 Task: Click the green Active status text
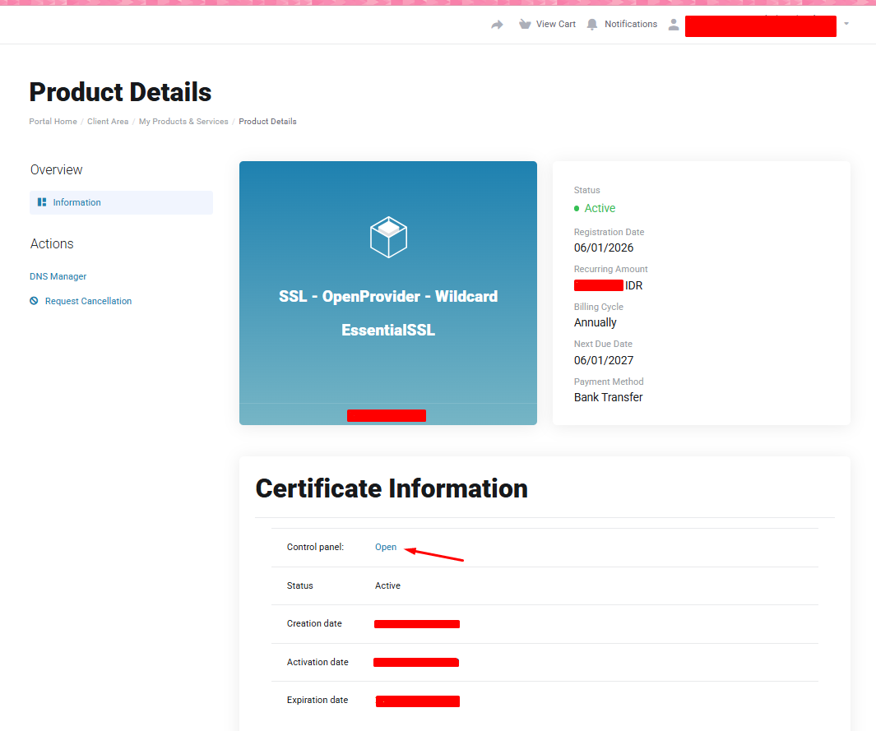(x=600, y=208)
